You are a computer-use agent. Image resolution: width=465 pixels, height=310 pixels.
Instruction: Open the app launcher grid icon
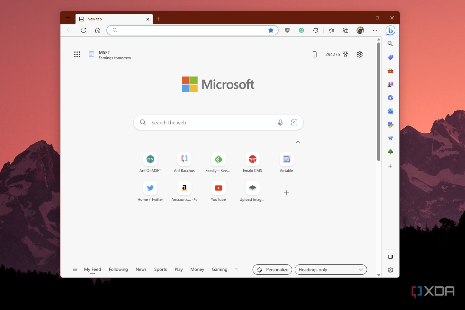click(x=77, y=54)
